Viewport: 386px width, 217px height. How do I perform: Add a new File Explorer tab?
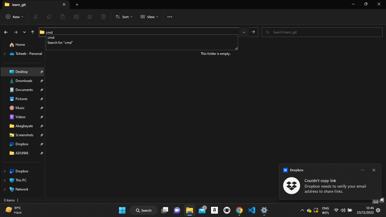77,5
